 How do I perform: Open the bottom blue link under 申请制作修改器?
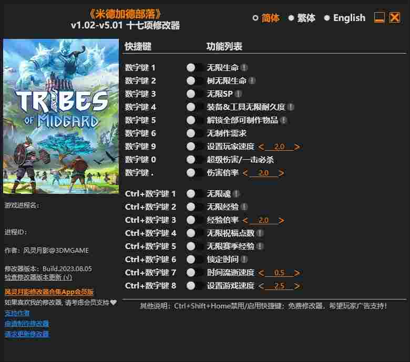click(x=27, y=334)
